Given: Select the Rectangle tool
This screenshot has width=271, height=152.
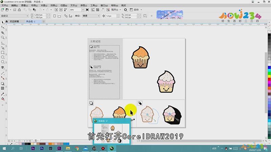Looking at the screenshot, I should pyautogui.click(x=3, y=52).
